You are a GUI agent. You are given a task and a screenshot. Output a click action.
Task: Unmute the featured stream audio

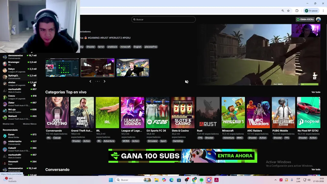tap(187, 82)
